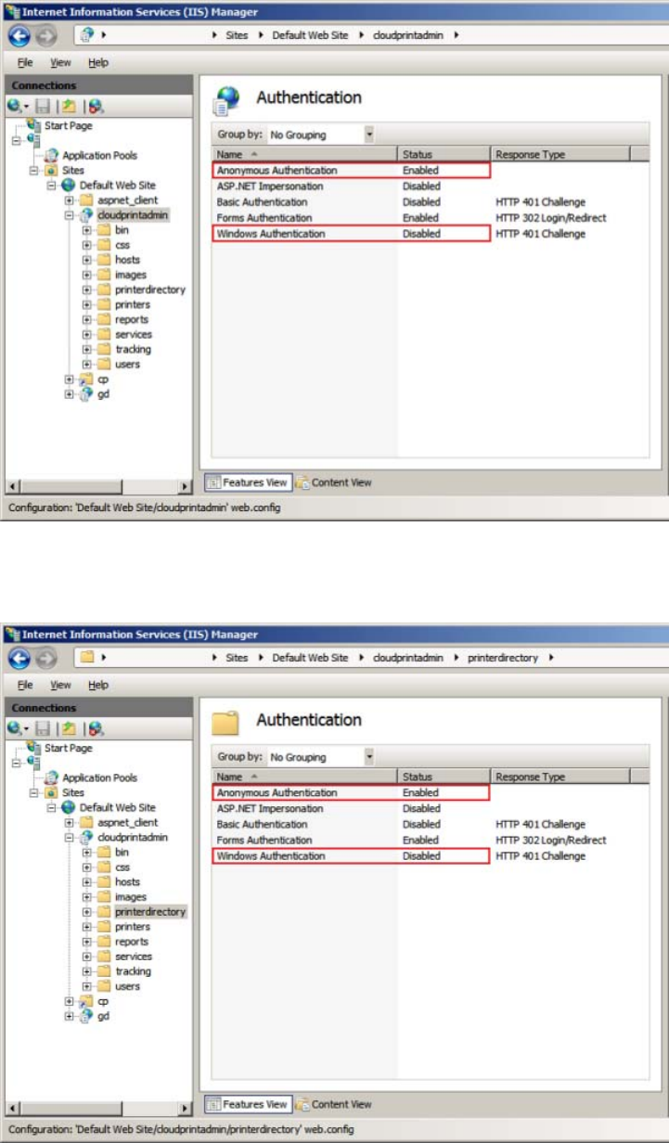Click the Up folder toolbar icon, upper window
Image resolution: width=669 pixels, height=1143 pixels.
68,107
